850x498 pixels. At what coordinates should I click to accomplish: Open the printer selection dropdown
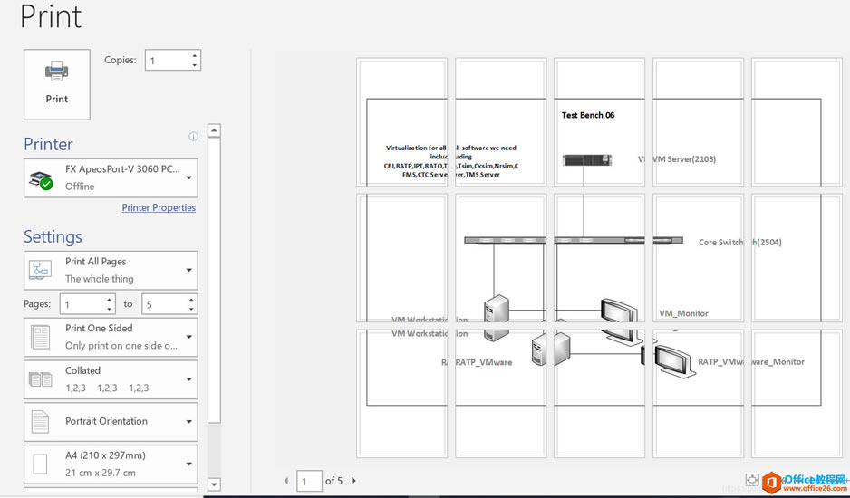coord(188,178)
